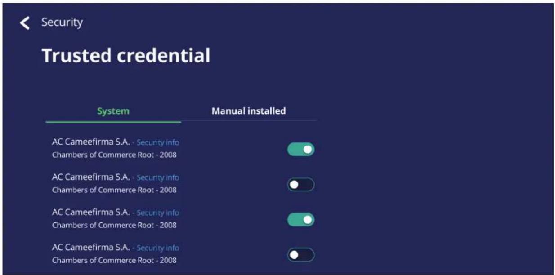Enable the second AC Cameefirma credential toggle

(x=301, y=185)
